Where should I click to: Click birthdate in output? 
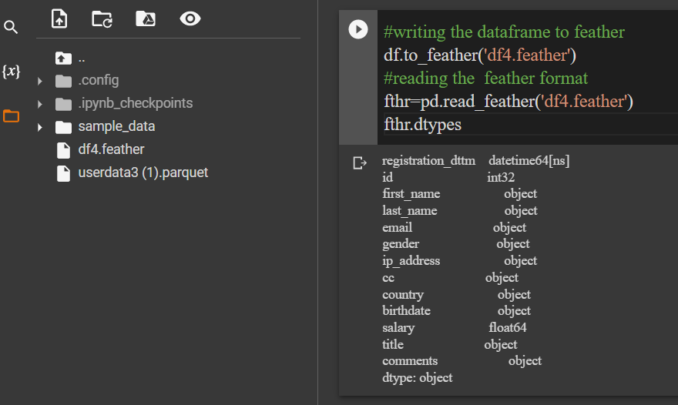click(406, 311)
